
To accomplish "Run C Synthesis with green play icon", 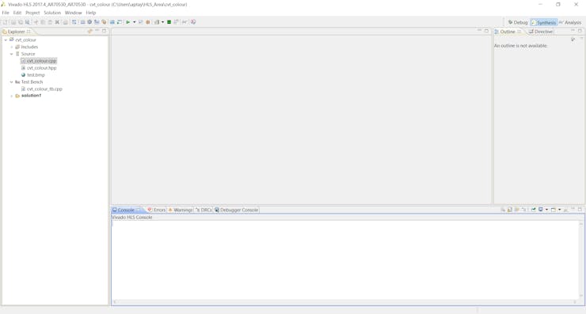I will (x=127, y=22).
